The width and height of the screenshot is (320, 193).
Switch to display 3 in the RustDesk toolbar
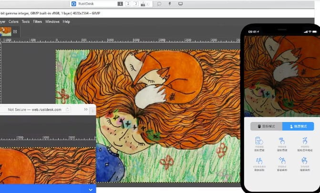(136, 4)
